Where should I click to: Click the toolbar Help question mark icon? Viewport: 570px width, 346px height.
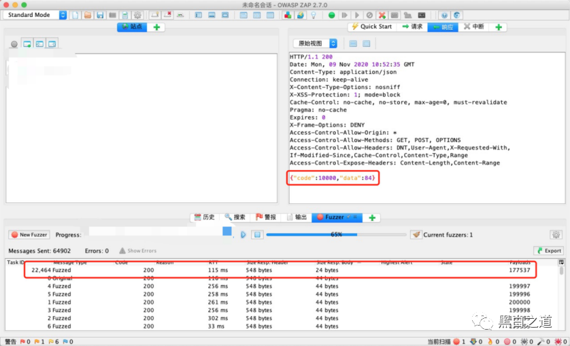(x=444, y=15)
